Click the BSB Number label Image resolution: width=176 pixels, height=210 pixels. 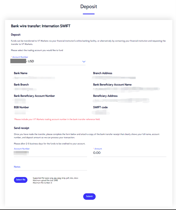pos(21,107)
